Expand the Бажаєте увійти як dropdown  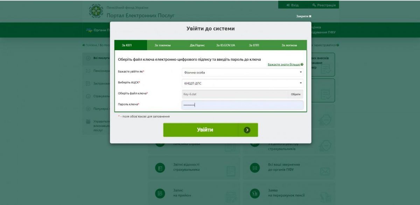(242, 73)
